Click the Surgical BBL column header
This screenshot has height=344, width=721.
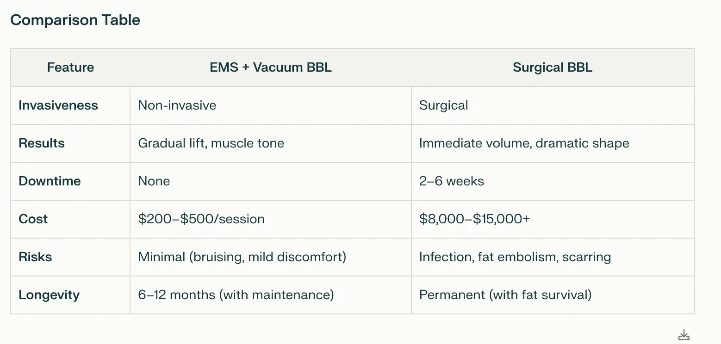click(x=553, y=68)
